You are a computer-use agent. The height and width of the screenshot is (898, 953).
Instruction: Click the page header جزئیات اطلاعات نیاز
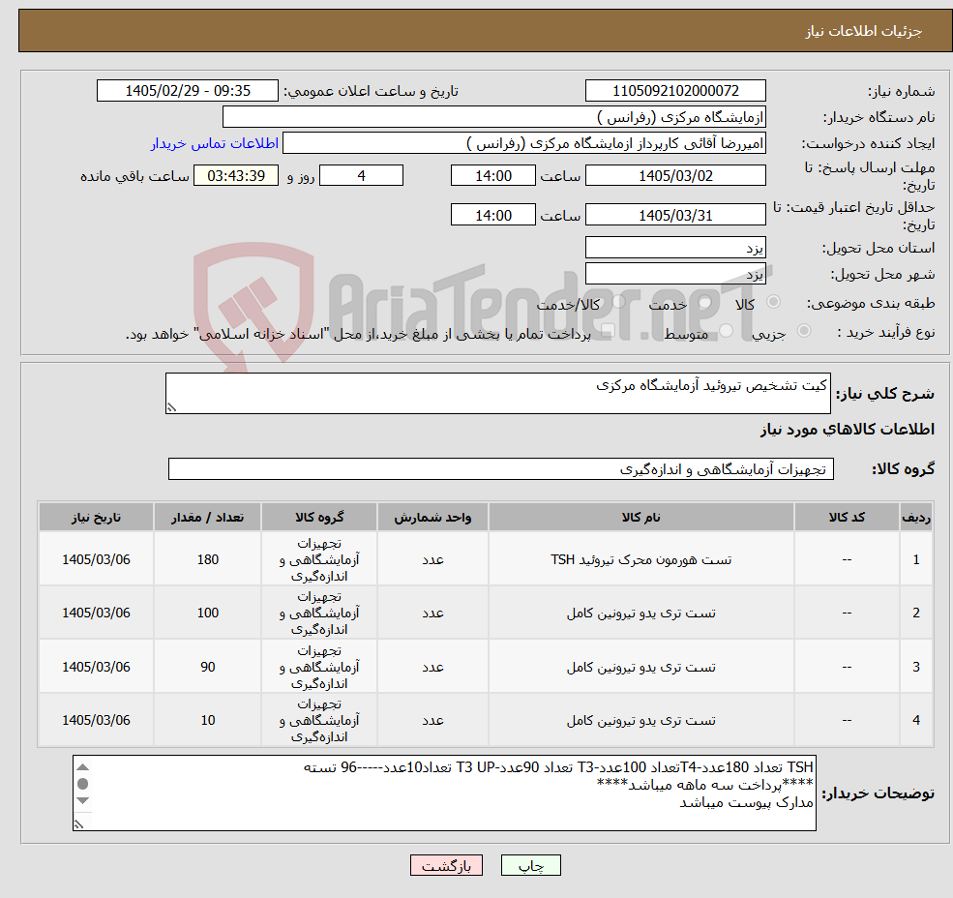coord(863,31)
